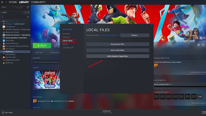
Task: Collapse the ALL games category
Action: tap(2, 21)
